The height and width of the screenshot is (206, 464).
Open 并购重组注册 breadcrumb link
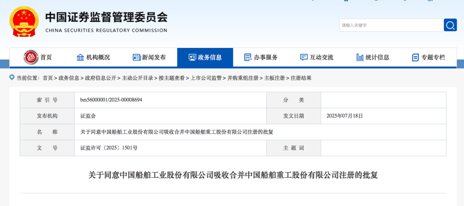click(x=243, y=78)
